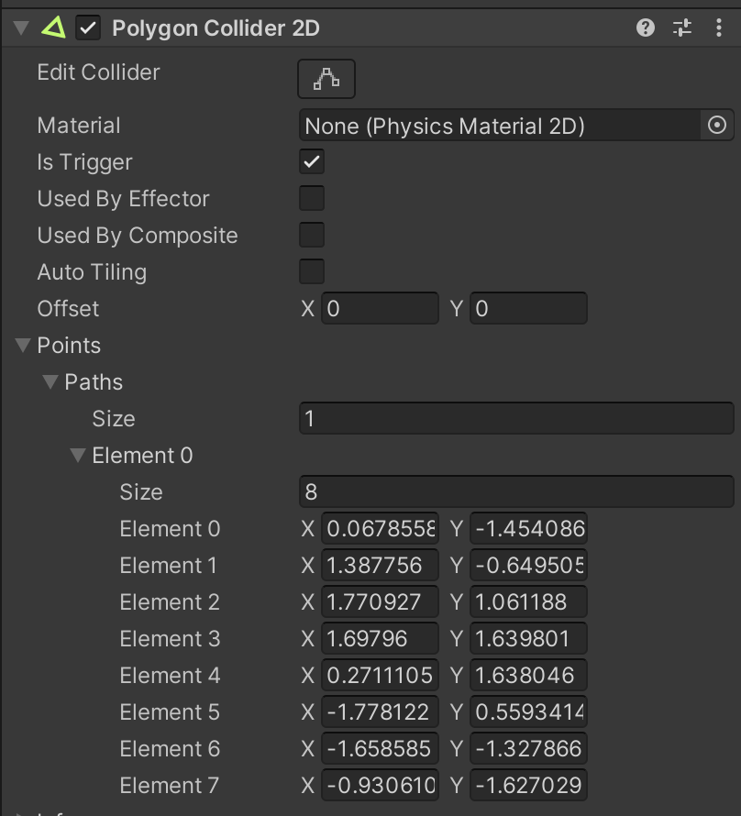Open component three-dot options menu
The width and height of the screenshot is (741, 816).
[x=719, y=28]
